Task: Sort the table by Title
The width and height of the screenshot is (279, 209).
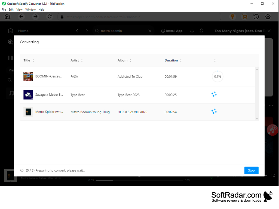Action: (x=33, y=60)
